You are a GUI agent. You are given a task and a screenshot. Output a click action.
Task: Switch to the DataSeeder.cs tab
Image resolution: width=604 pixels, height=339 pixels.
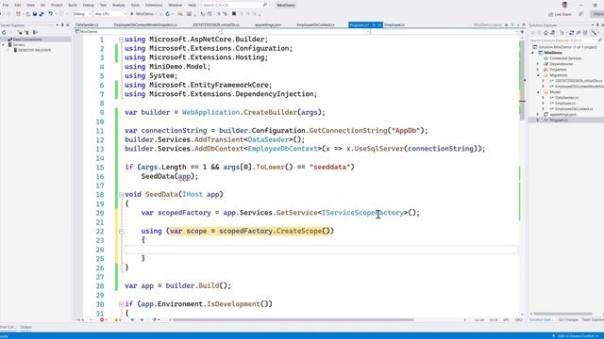coord(87,25)
